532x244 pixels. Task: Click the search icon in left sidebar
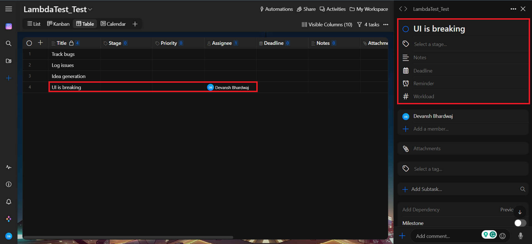9,43
